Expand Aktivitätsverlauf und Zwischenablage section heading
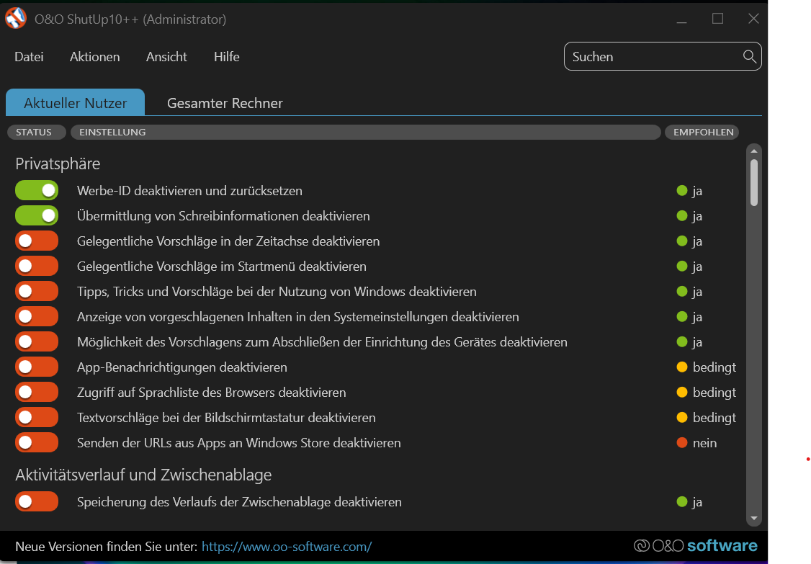Screen dimensions: 811x564 (x=143, y=475)
